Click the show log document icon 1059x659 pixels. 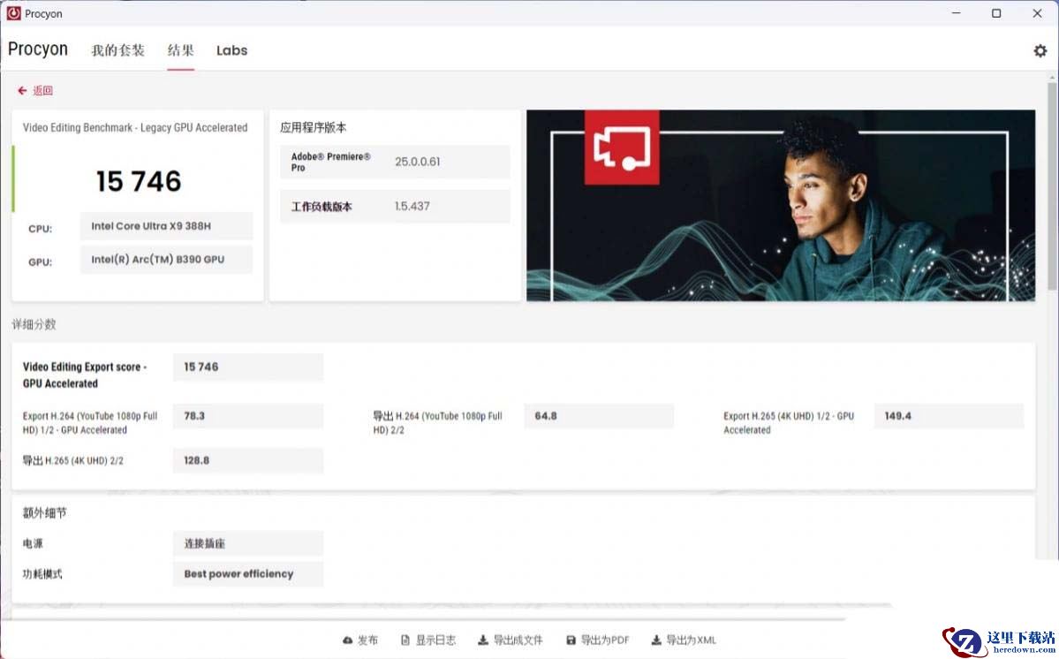click(405, 640)
